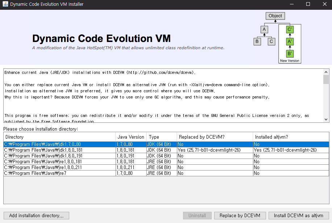Select the jre1.8.0_181 directory row
Screen dimensions: 332x223
(166, 162)
